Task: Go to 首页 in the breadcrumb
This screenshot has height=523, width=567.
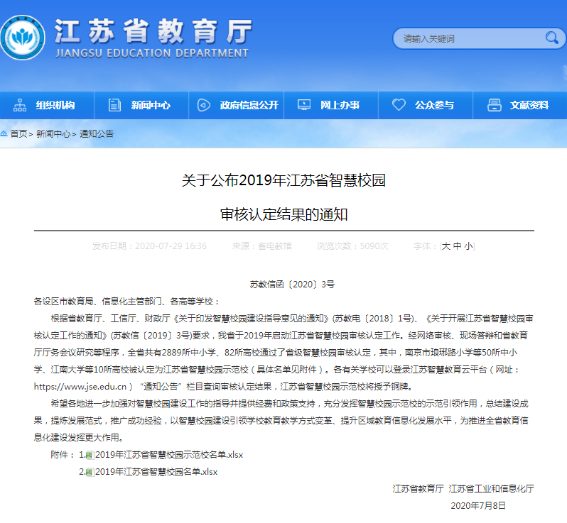Action: [x=18, y=133]
